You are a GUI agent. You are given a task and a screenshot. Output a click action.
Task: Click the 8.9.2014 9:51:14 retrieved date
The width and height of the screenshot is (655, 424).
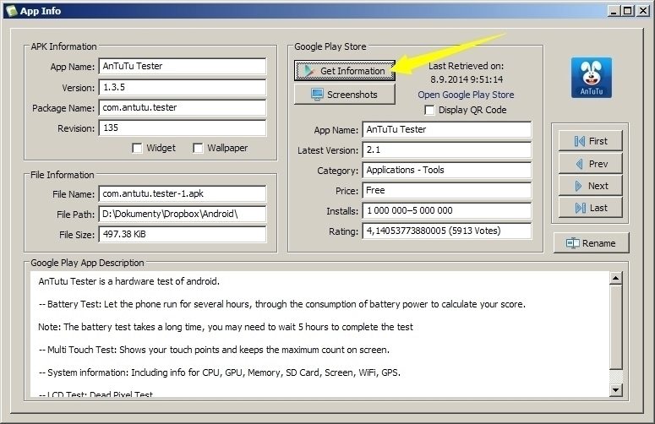click(467, 79)
